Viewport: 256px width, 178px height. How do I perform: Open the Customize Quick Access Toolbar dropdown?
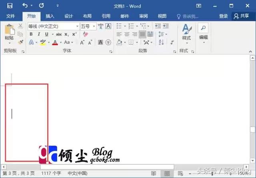58,6
